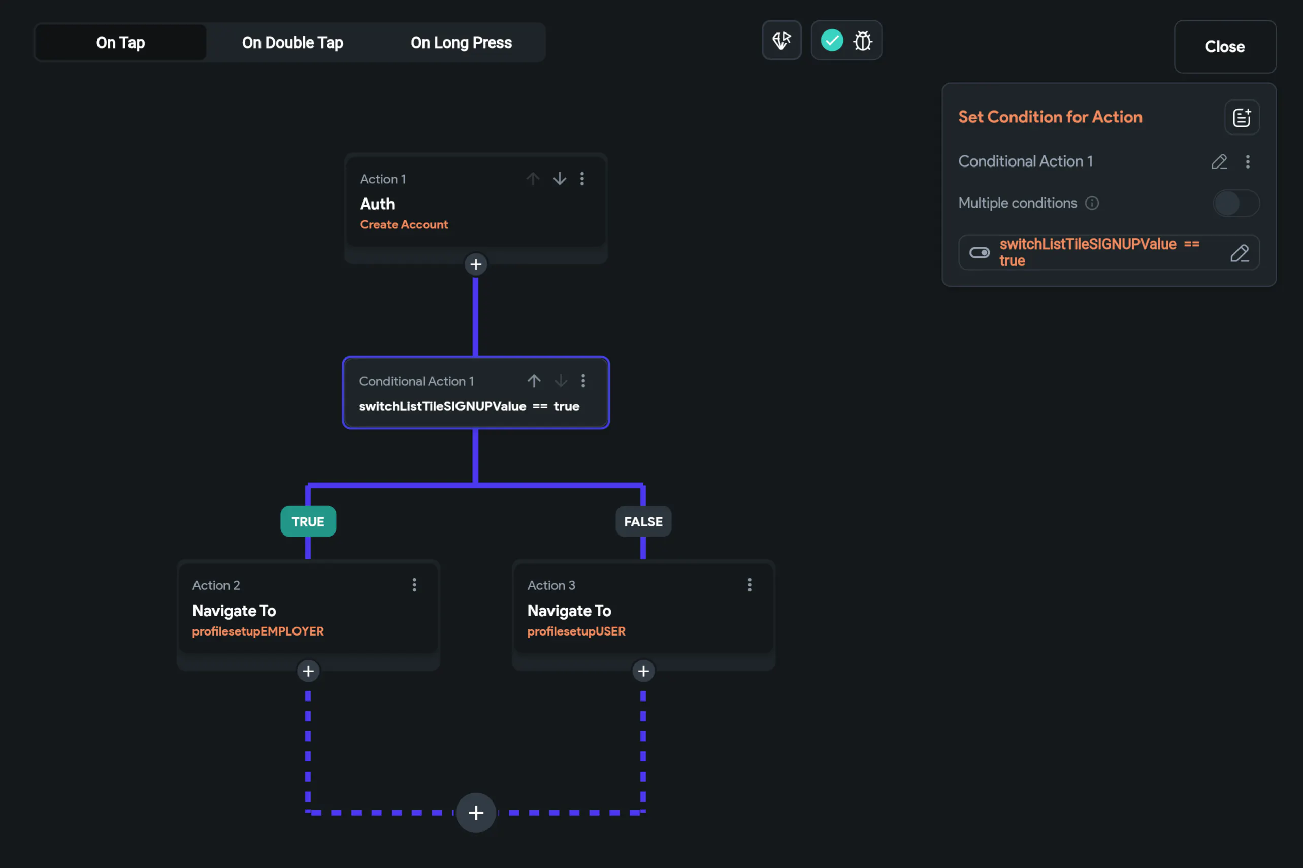Click the add note icon in condition panel
The width and height of the screenshot is (1303, 868).
[1241, 117]
